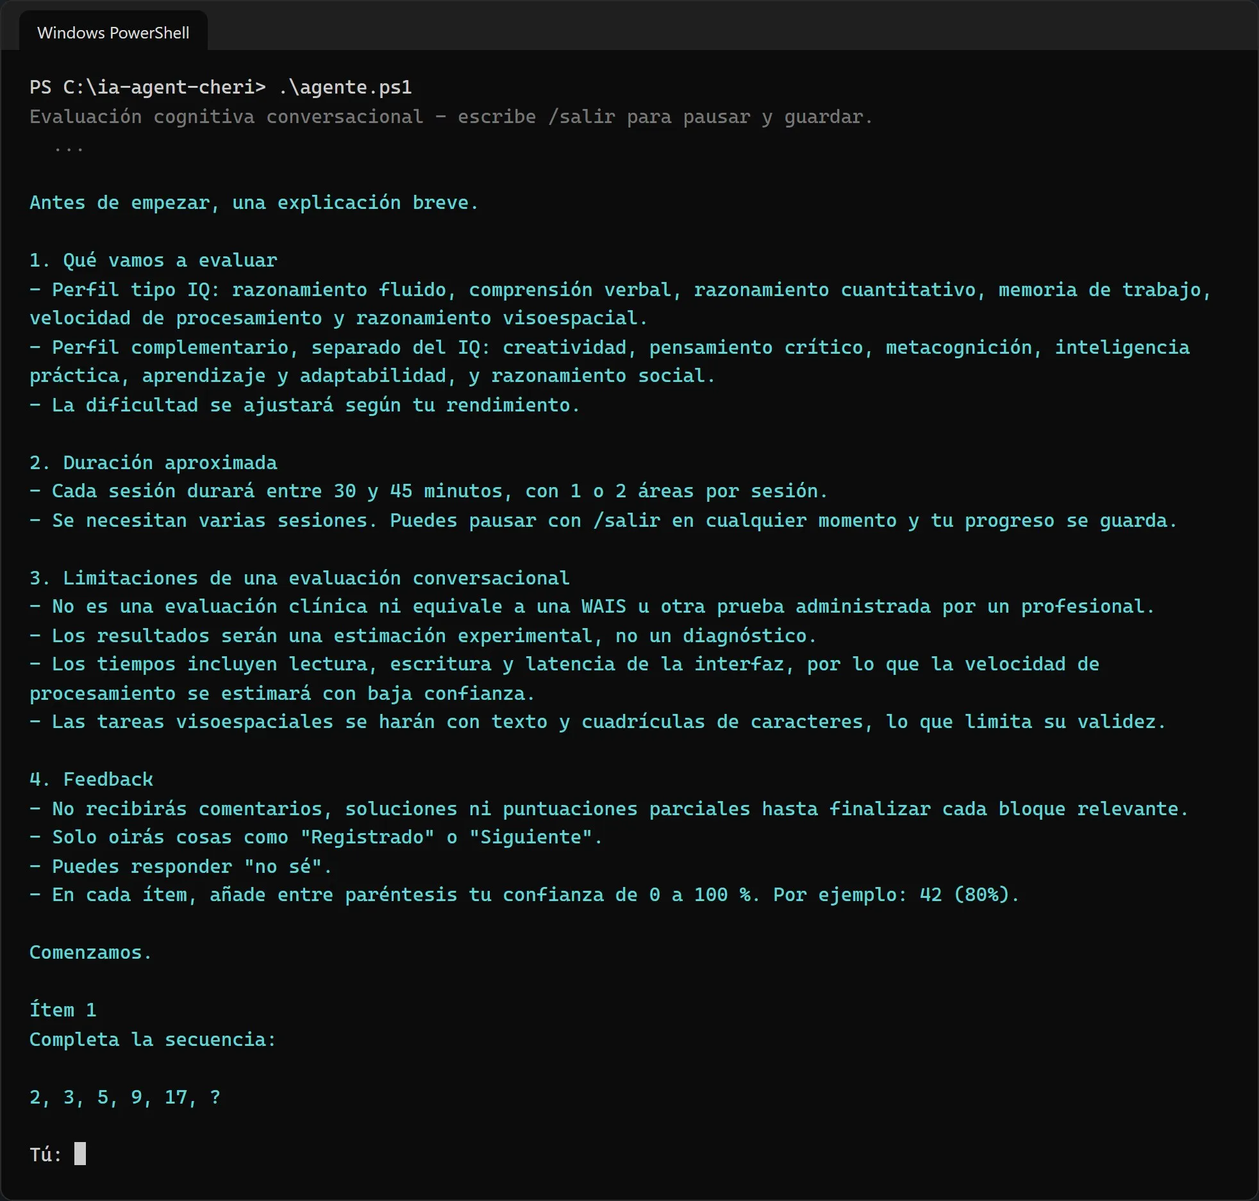Click heading "4. Feedback"
Screen dimensions: 1259x1201
click(91, 779)
